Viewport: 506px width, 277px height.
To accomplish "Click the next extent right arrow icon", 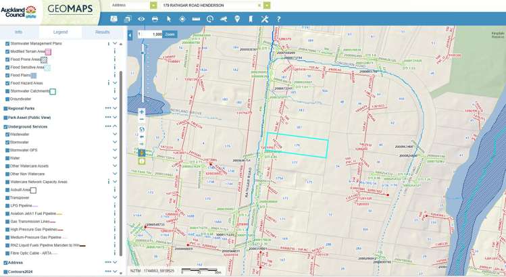I will pyautogui.click(x=141, y=144).
